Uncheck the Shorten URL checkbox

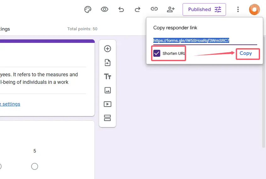click(x=157, y=53)
